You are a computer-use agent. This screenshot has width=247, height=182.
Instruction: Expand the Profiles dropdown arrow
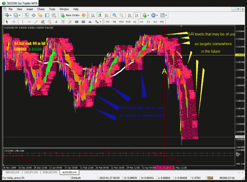pyautogui.click(x=20, y=15)
